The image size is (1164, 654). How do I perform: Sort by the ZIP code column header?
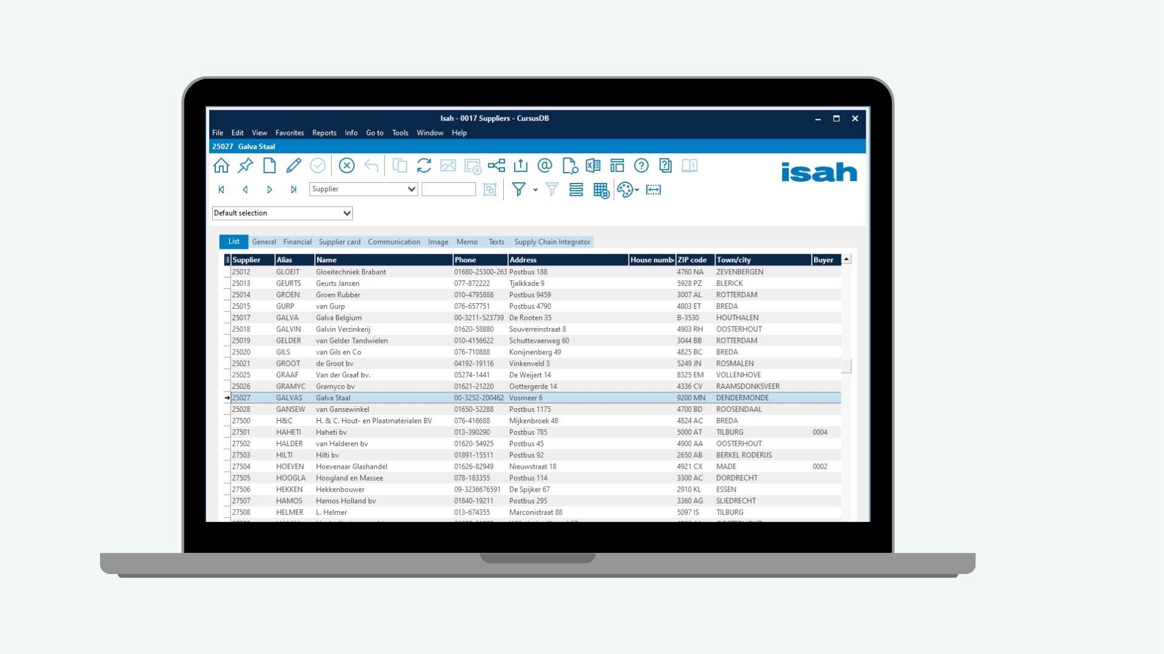[x=695, y=260]
